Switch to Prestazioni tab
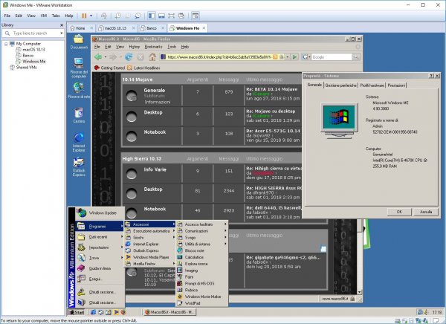Viewport: 446px width, 324px height. click(x=396, y=85)
